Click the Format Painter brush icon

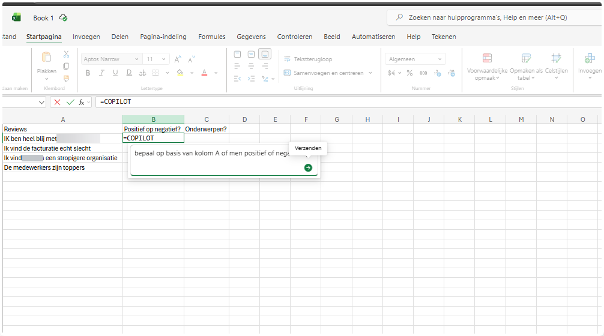pyautogui.click(x=66, y=78)
